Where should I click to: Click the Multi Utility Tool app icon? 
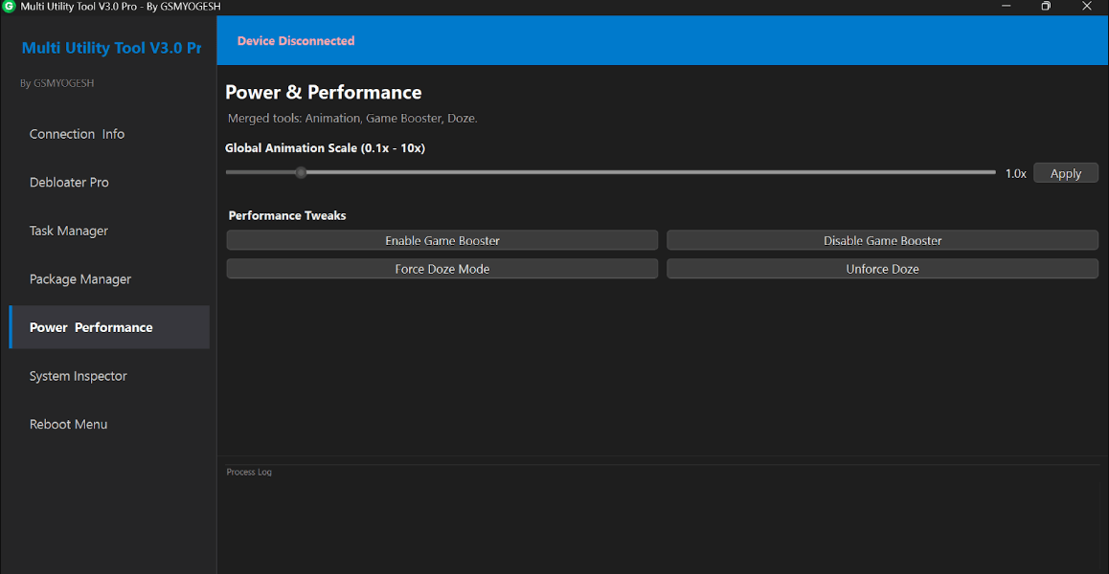(x=10, y=6)
